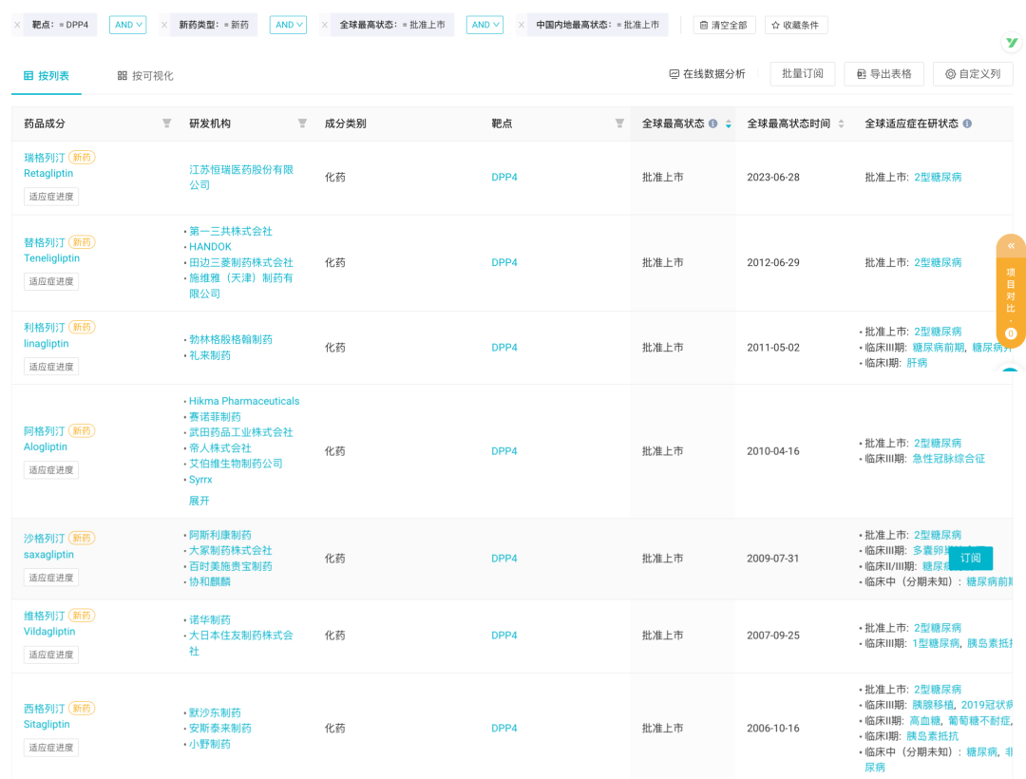
Task: Open 阿斯利康制药 organization link
Action: [x=219, y=535]
